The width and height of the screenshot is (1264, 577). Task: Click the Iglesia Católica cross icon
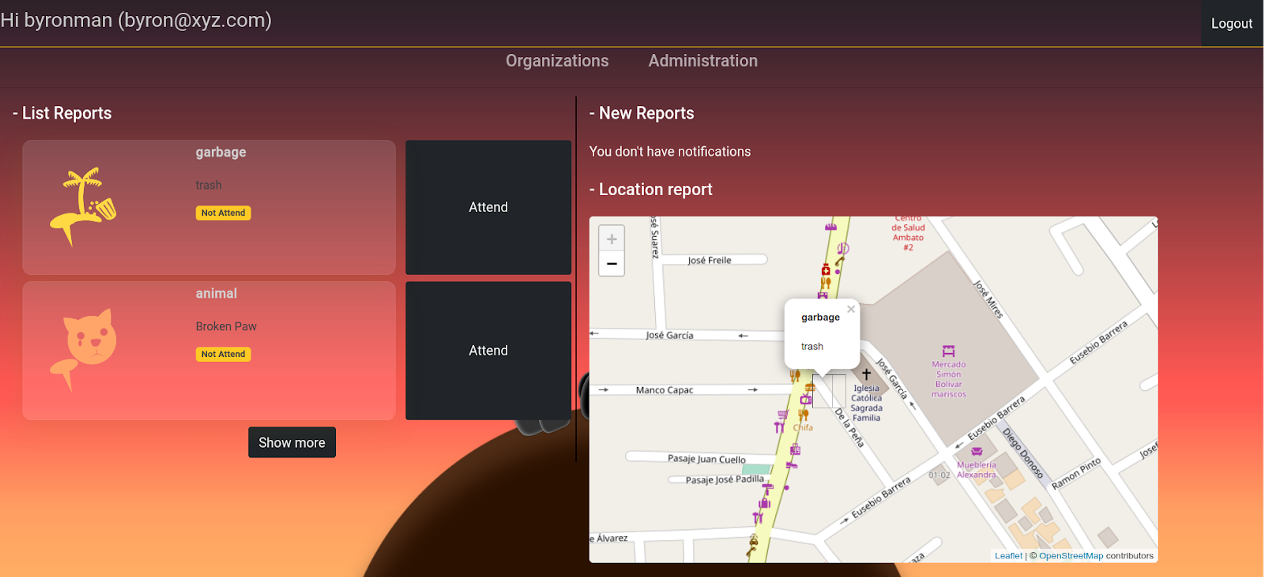pos(866,375)
